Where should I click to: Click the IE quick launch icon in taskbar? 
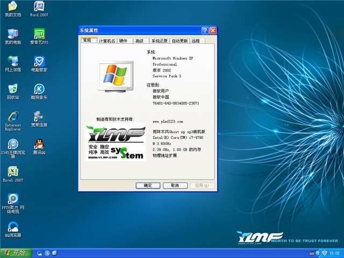tap(47, 253)
